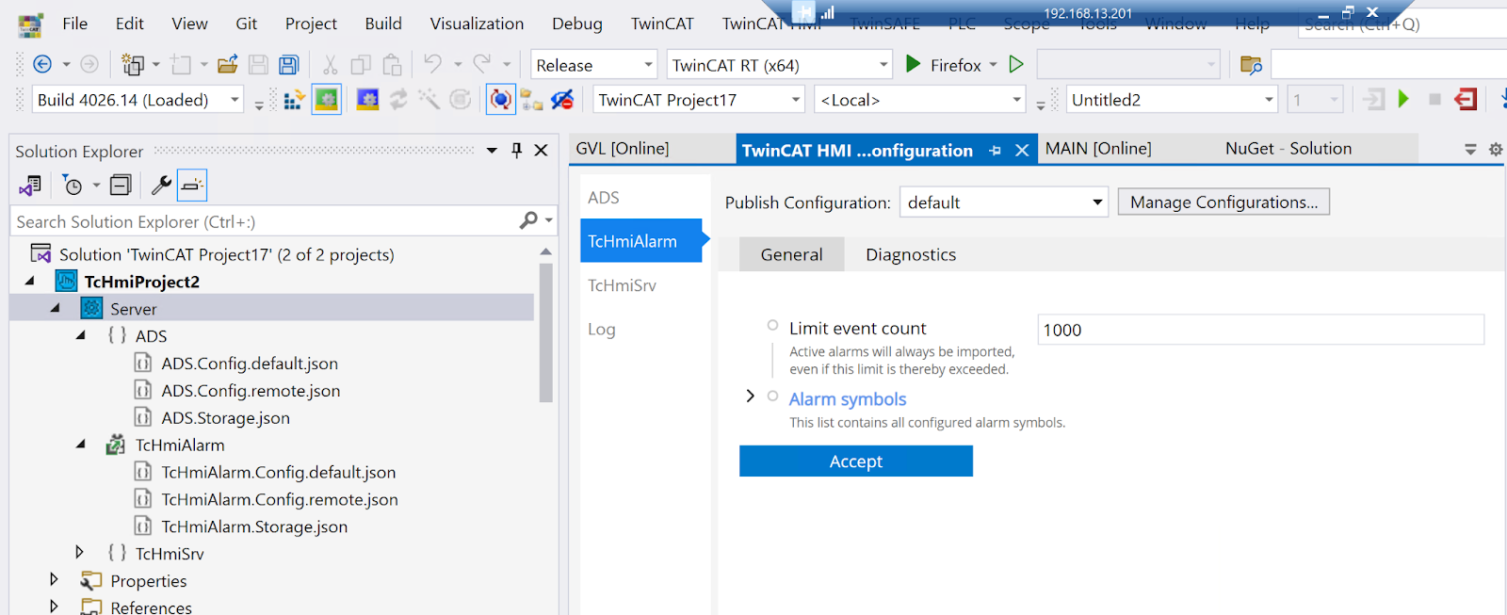Click the Solution Explorer vertical scrollbar
This screenshot has height=615, width=1507.
[x=545, y=332]
